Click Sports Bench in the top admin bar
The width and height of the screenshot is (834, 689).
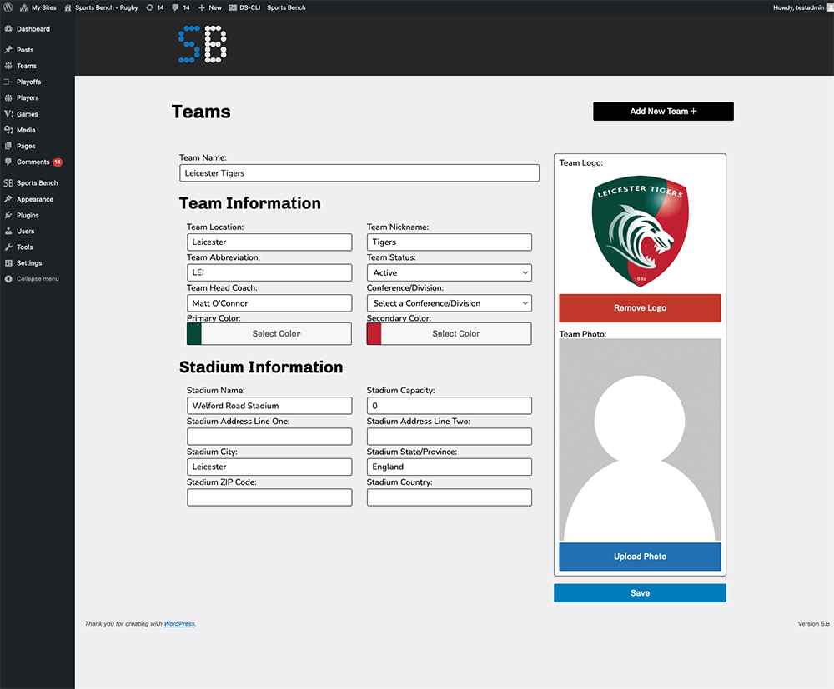pos(286,7)
